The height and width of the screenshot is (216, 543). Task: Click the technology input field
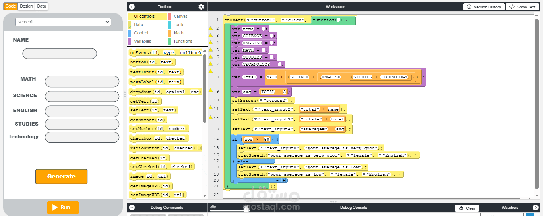pos(82,138)
